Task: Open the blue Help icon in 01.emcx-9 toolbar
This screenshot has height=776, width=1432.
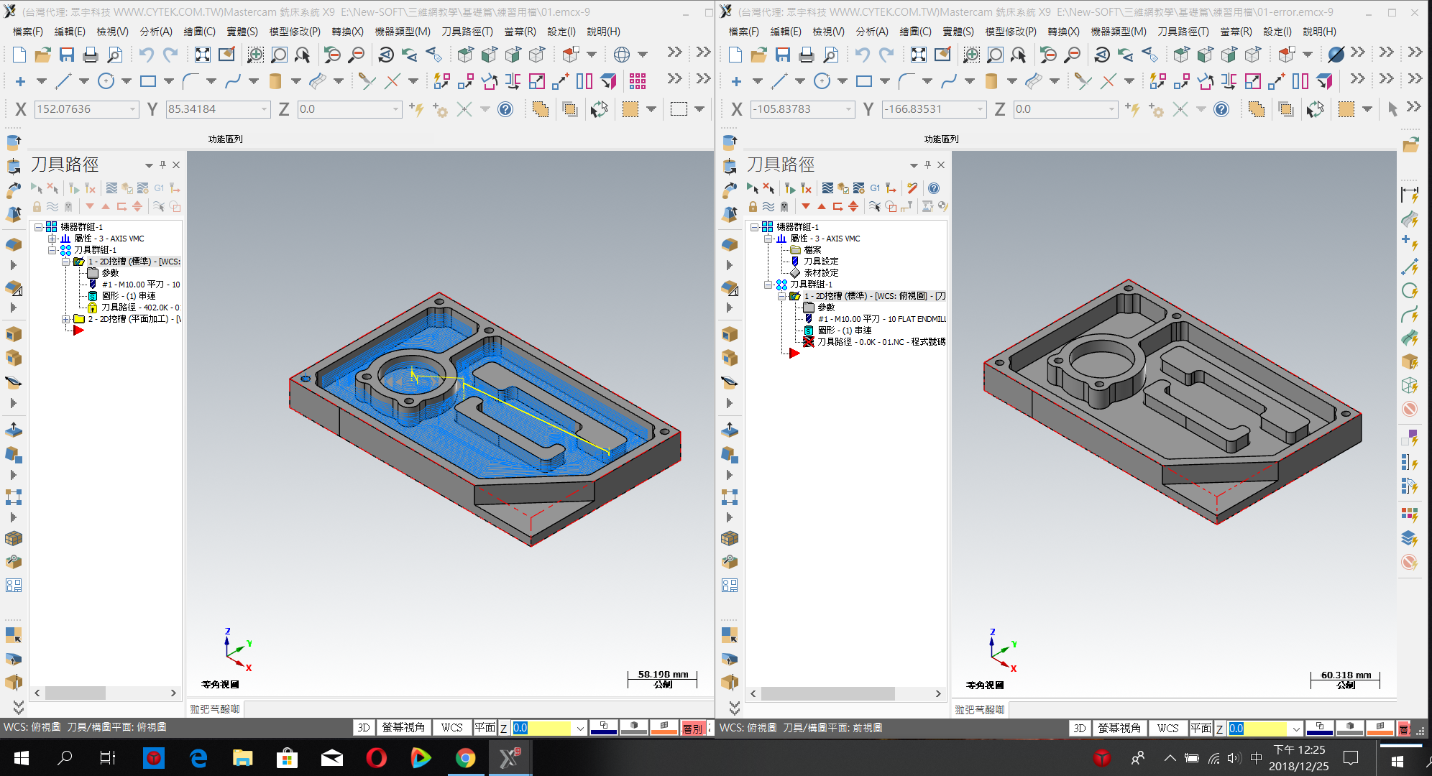Action: point(505,109)
